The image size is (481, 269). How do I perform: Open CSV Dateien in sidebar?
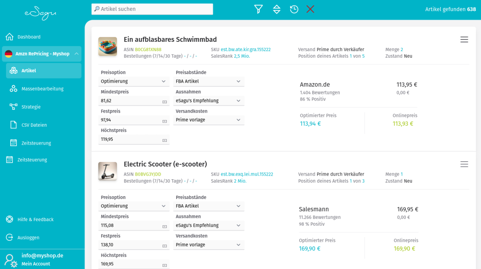click(34, 125)
